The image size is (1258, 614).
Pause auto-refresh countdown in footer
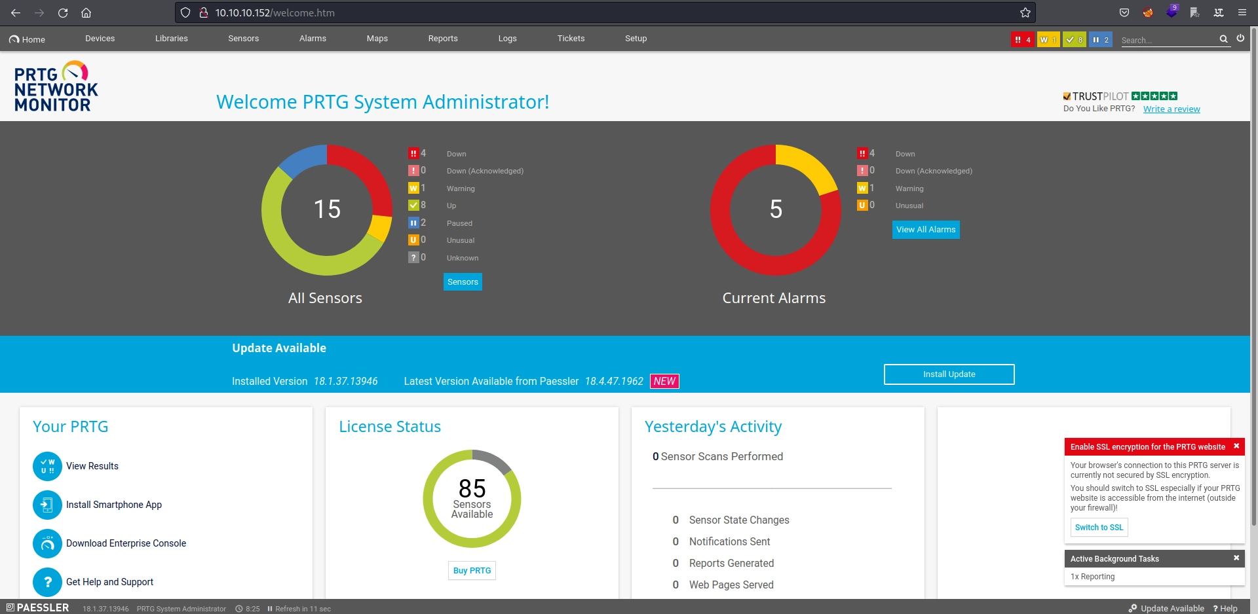[x=270, y=609]
